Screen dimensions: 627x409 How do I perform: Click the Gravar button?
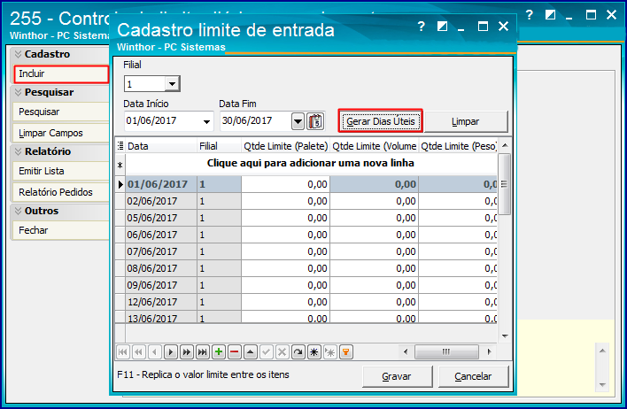tap(397, 376)
